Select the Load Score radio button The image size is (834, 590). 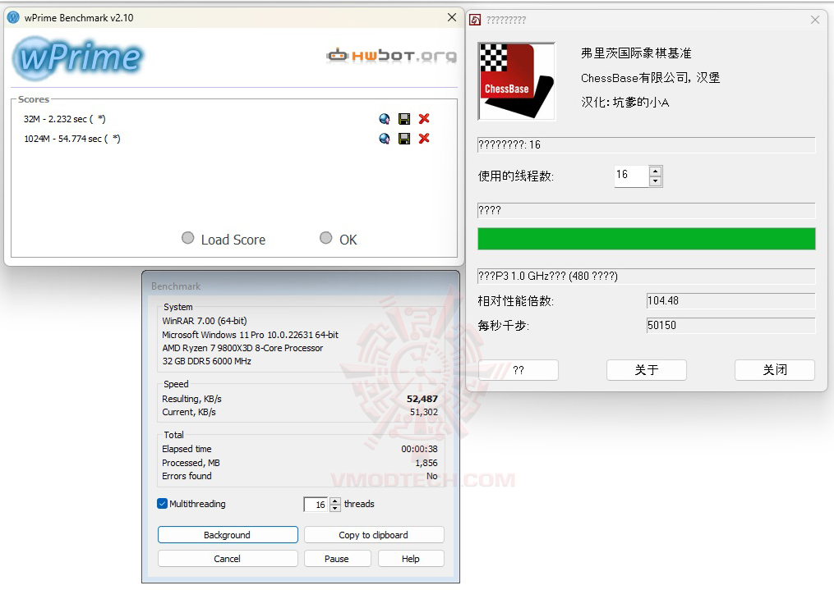[188, 238]
